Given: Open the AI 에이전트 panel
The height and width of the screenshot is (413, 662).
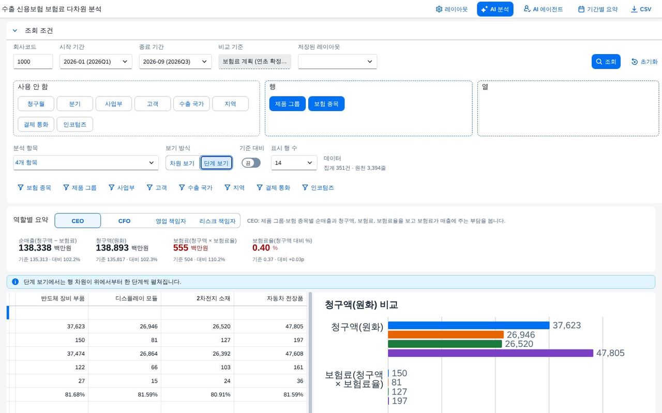Looking at the screenshot, I should pyautogui.click(x=543, y=9).
